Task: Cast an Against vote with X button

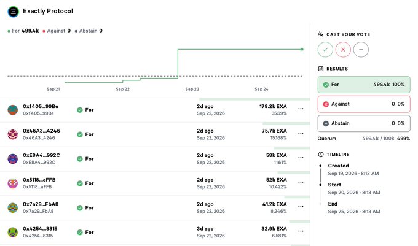Action: tap(343, 50)
